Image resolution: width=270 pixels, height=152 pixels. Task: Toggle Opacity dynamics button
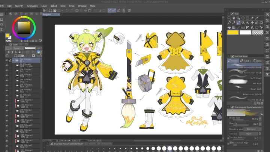[260, 124]
